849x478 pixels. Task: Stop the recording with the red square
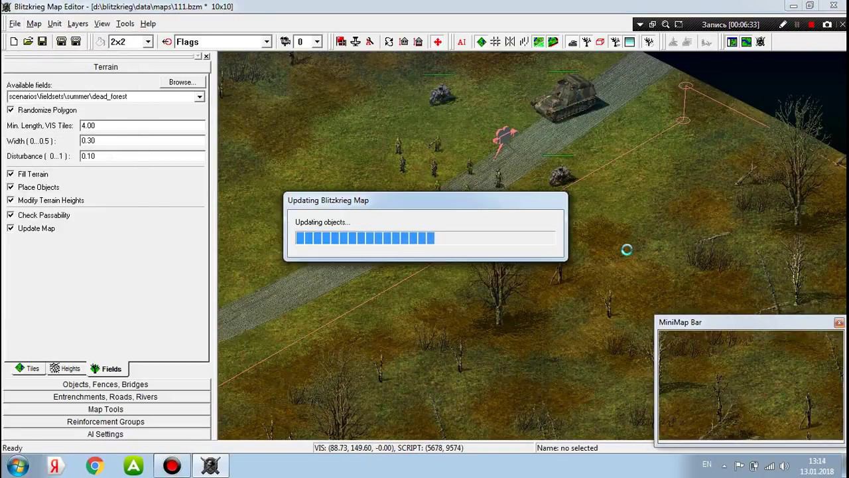811,25
